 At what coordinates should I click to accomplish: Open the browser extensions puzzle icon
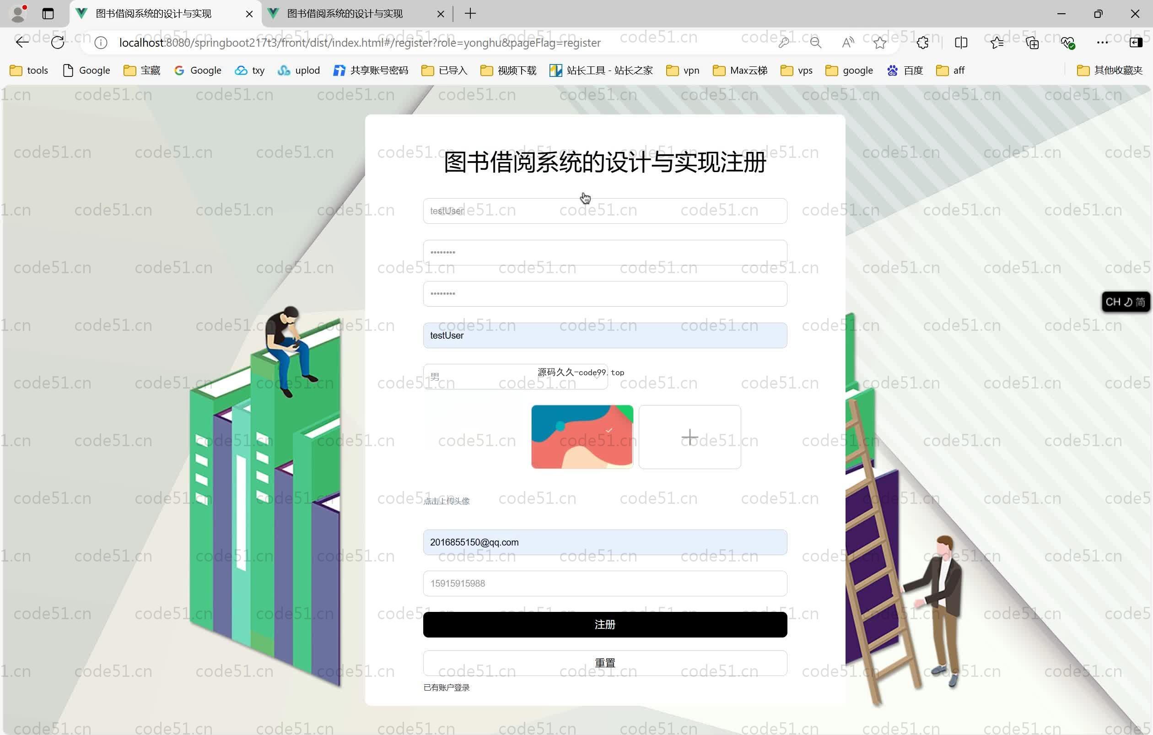pos(923,43)
